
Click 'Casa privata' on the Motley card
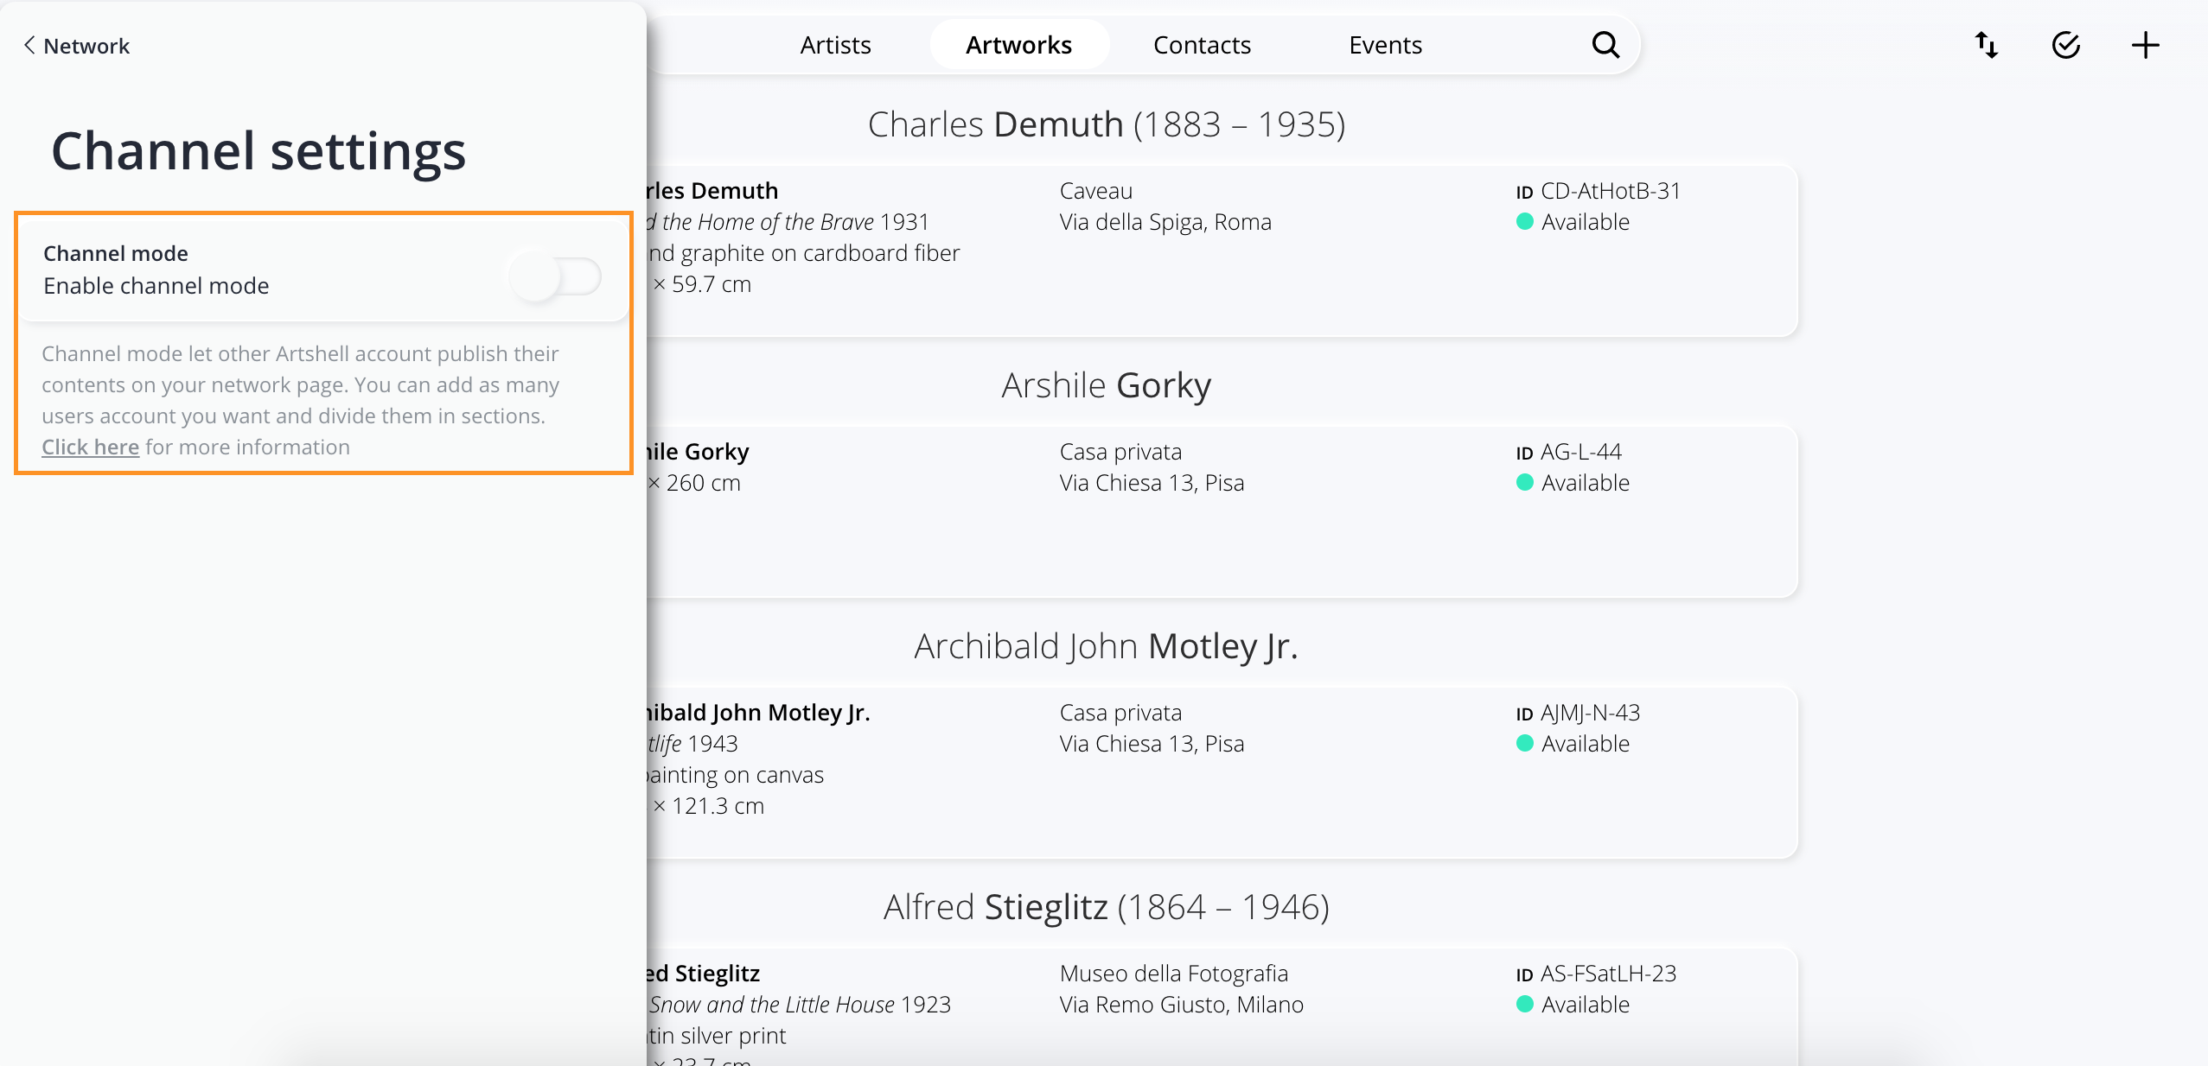coord(1120,713)
